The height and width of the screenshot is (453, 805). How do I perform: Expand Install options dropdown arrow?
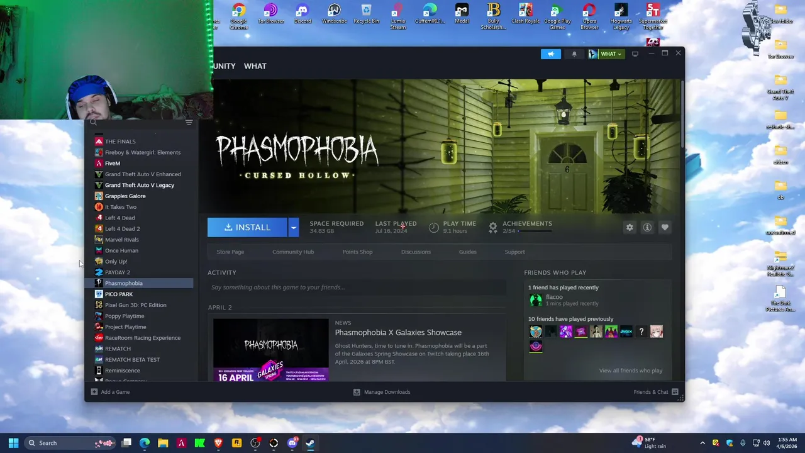293,227
